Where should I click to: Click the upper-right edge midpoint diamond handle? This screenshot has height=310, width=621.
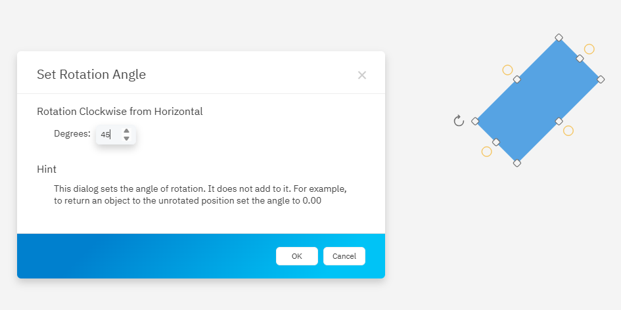[x=580, y=58]
